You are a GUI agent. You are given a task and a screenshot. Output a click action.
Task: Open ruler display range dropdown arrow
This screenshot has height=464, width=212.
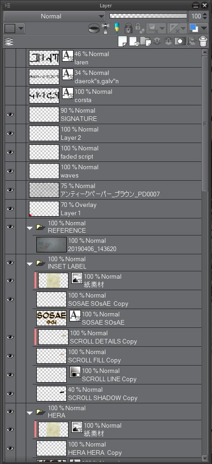click(183, 29)
